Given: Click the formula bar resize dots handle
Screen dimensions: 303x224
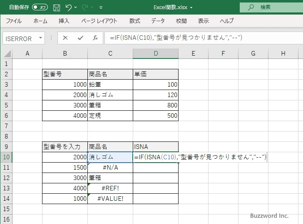Looking at the screenshot, I should pos(51,38).
